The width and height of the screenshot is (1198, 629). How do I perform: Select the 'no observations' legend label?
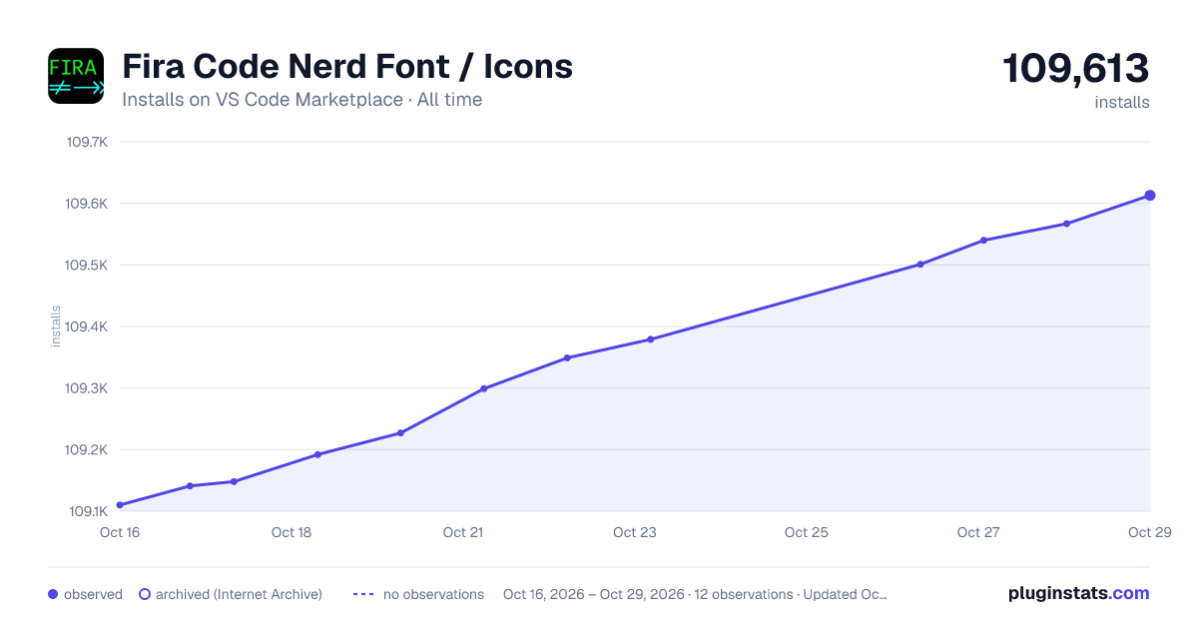pos(433,594)
